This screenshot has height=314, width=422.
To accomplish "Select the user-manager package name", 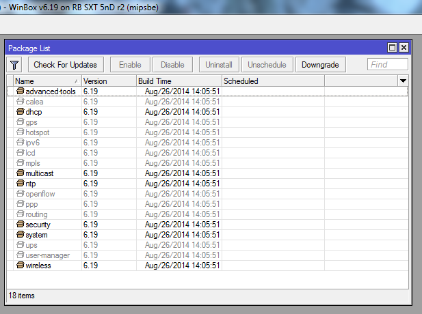I will pyautogui.click(x=48, y=255).
